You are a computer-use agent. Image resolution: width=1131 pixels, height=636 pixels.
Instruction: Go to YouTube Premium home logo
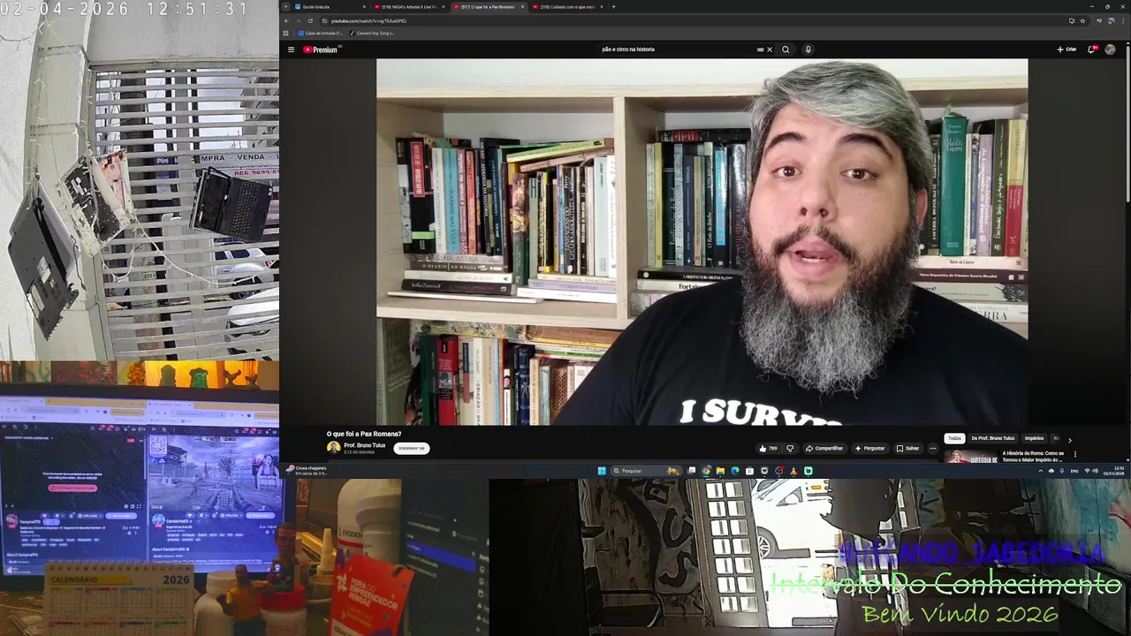tap(322, 49)
